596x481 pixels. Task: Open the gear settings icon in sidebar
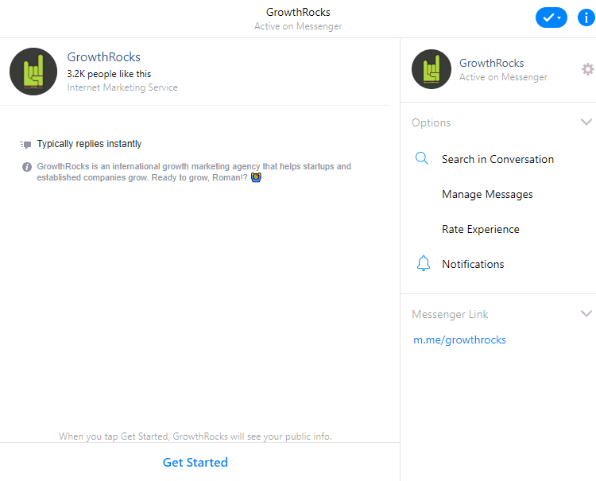point(587,69)
